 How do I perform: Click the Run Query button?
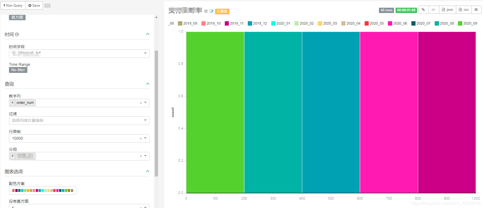pyautogui.click(x=13, y=5)
